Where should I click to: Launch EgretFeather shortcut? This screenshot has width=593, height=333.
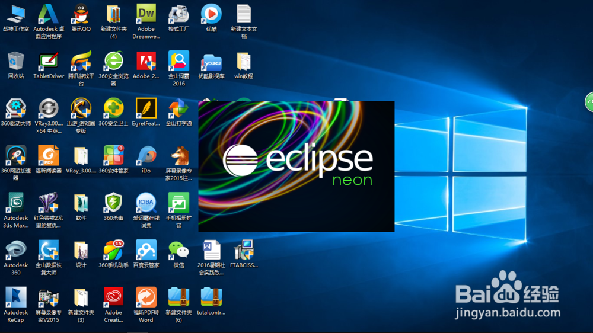pos(146,108)
